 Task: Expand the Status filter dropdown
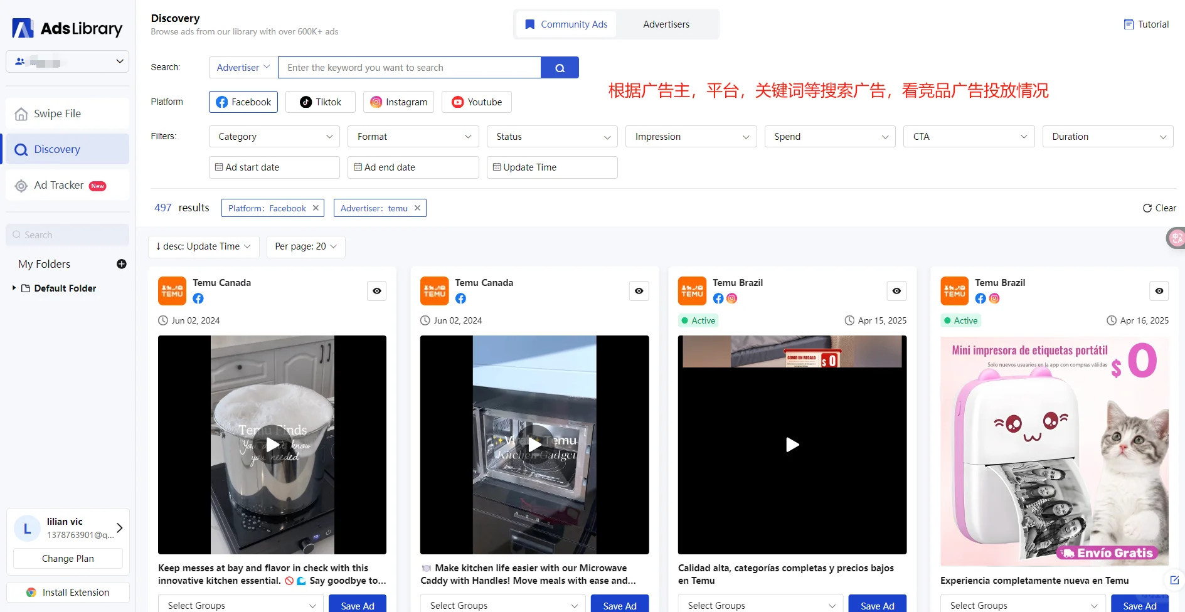552,137
